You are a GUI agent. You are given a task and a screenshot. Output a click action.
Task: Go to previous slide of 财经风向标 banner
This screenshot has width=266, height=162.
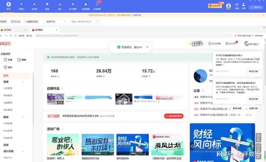pyautogui.click(x=192, y=146)
